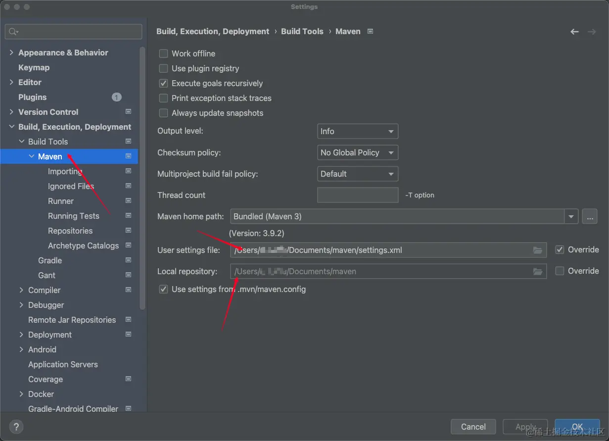Click the Apply button
This screenshot has width=609, height=441.
click(525, 427)
